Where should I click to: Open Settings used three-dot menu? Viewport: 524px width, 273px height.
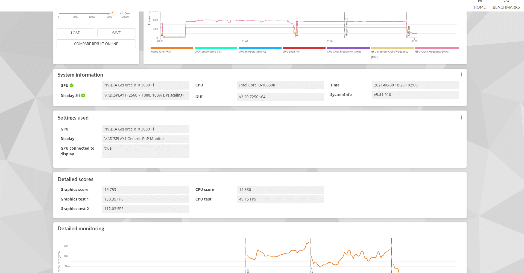coord(461,118)
